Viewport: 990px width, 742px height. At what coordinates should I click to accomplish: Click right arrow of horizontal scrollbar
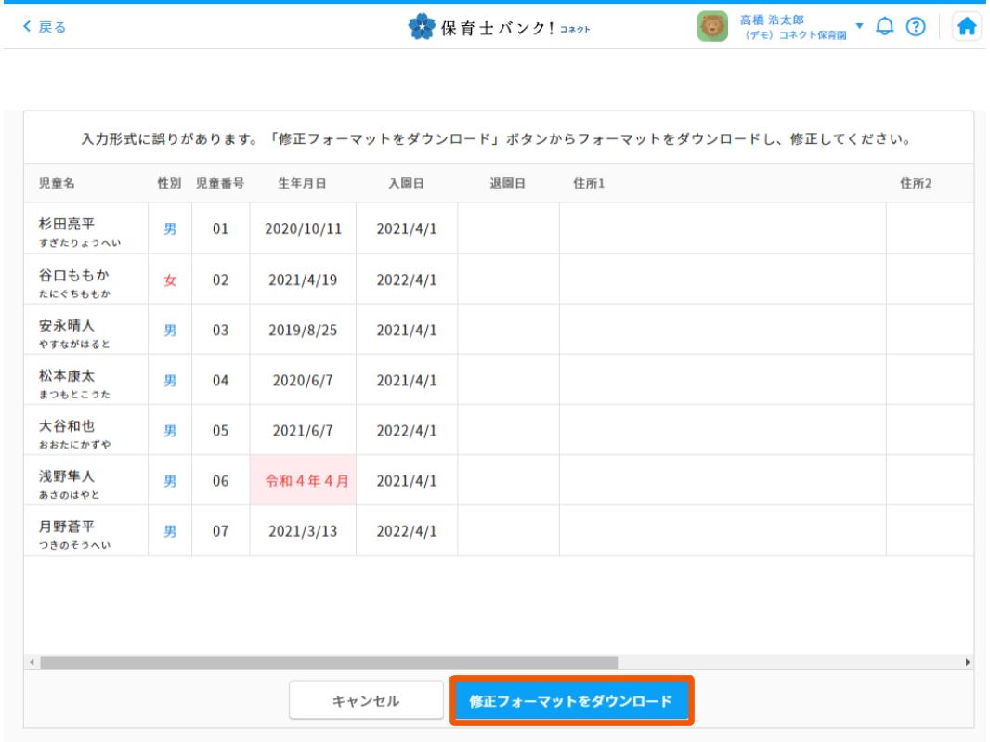[969, 663]
